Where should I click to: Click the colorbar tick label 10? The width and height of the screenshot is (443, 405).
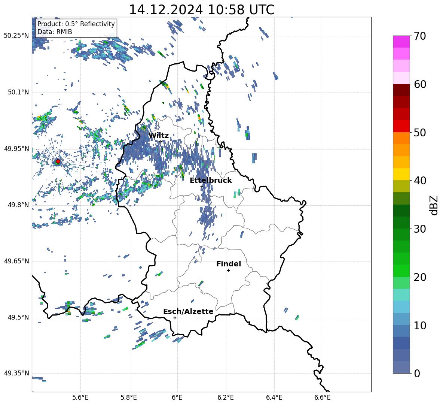(420, 325)
